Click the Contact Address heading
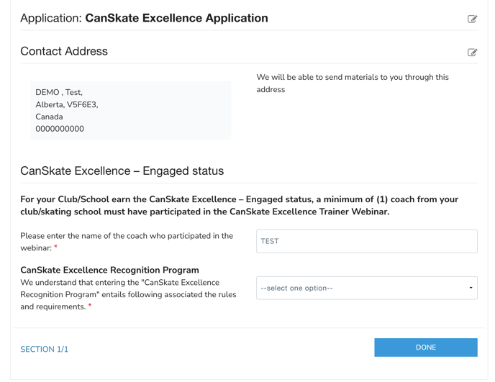The width and height of the screenshot is (495, 382). coord(64,52)
